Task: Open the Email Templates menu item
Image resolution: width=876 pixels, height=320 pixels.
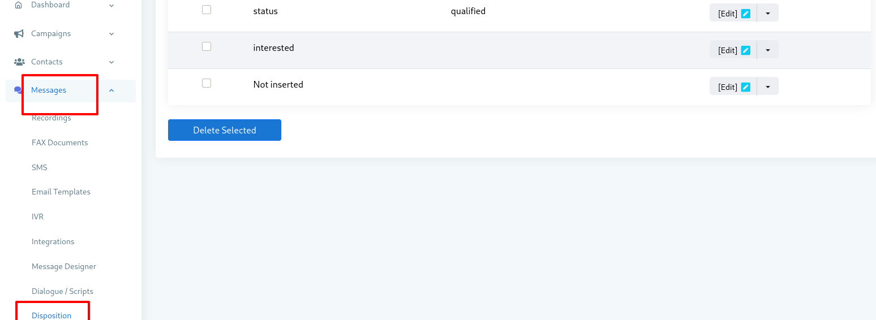Action: [61, 192]
